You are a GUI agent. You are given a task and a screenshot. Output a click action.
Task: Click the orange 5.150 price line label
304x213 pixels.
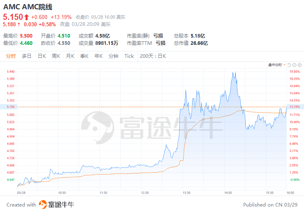tap(11, 107)
